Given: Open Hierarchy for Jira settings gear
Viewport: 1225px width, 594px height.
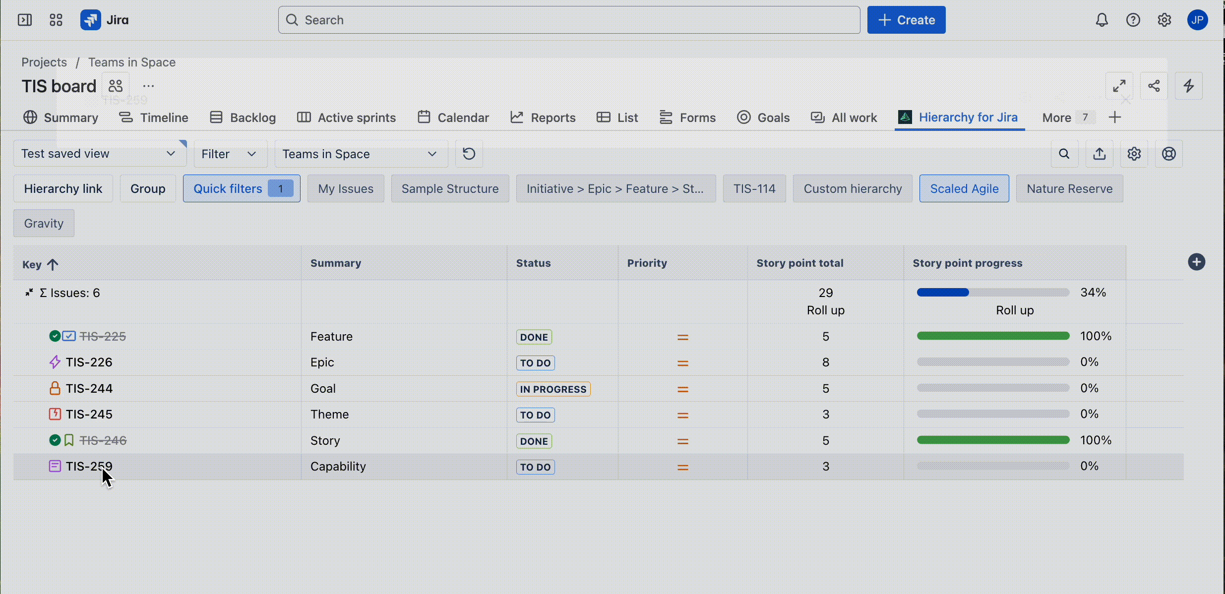Looking at the screenshot, I should 1134,154.
